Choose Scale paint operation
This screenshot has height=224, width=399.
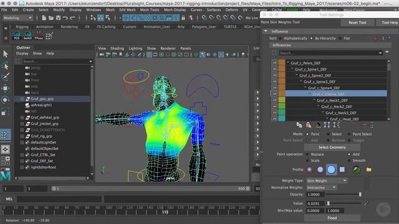click(307, 161)
